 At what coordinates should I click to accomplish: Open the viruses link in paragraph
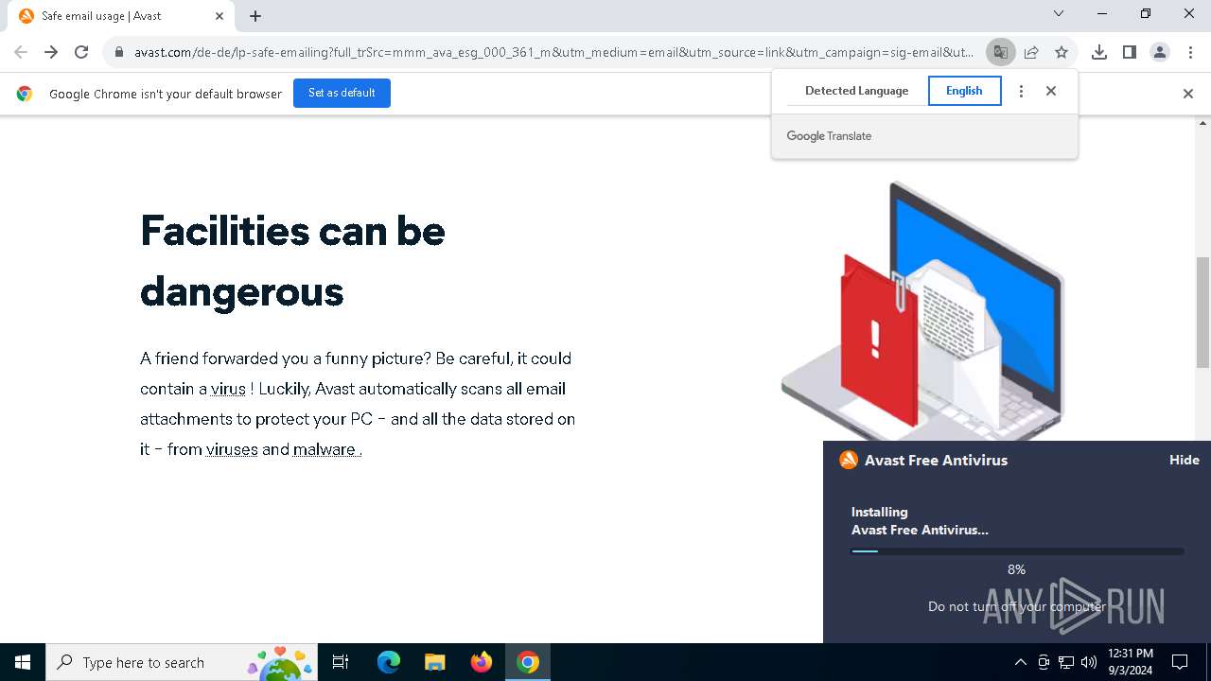pos(232,449)
